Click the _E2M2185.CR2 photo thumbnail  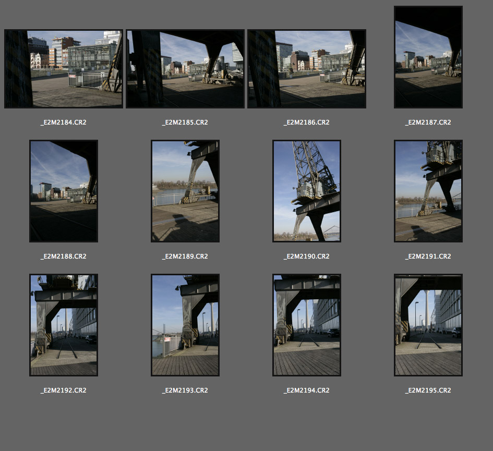click(185, 69)
